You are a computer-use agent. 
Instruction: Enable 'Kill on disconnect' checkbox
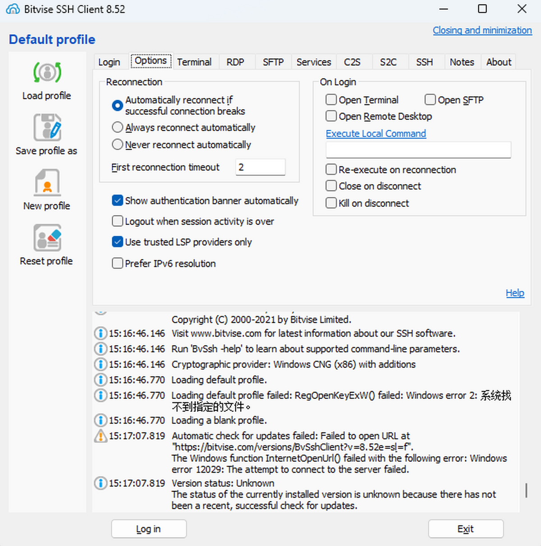point(331,203)
